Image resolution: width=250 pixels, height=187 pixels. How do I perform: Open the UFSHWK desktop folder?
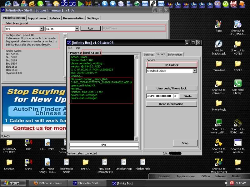[9, 165]
